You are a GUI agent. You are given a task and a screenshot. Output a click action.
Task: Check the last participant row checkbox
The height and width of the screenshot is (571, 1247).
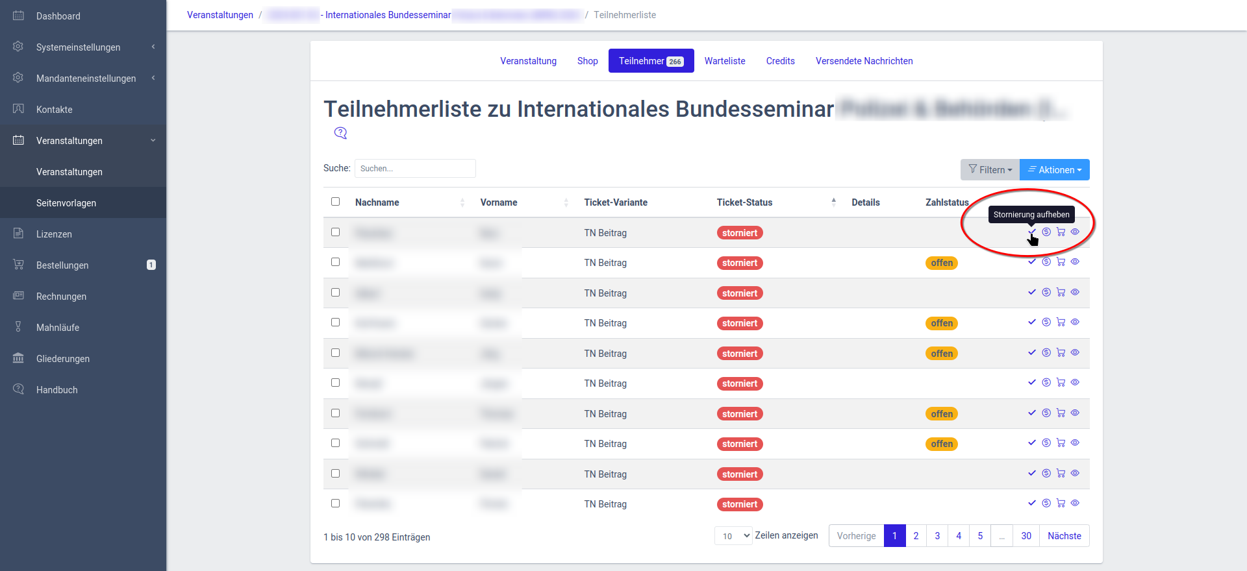pos(335,504)
